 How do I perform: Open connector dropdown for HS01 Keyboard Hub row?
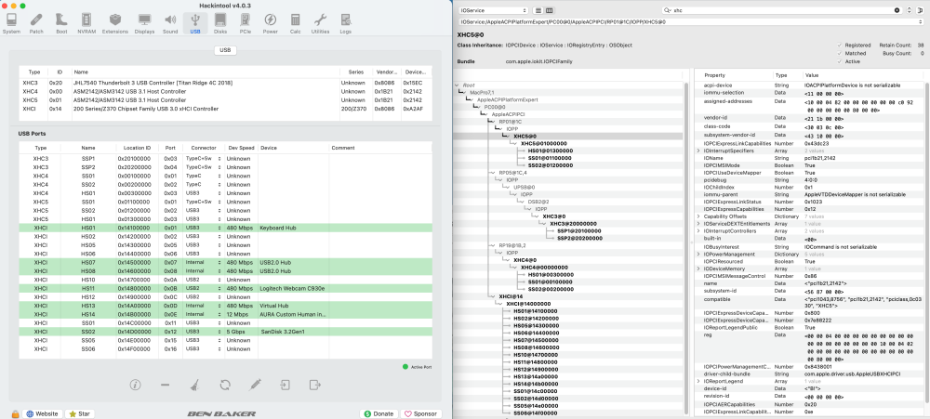(x=202, y=228)
